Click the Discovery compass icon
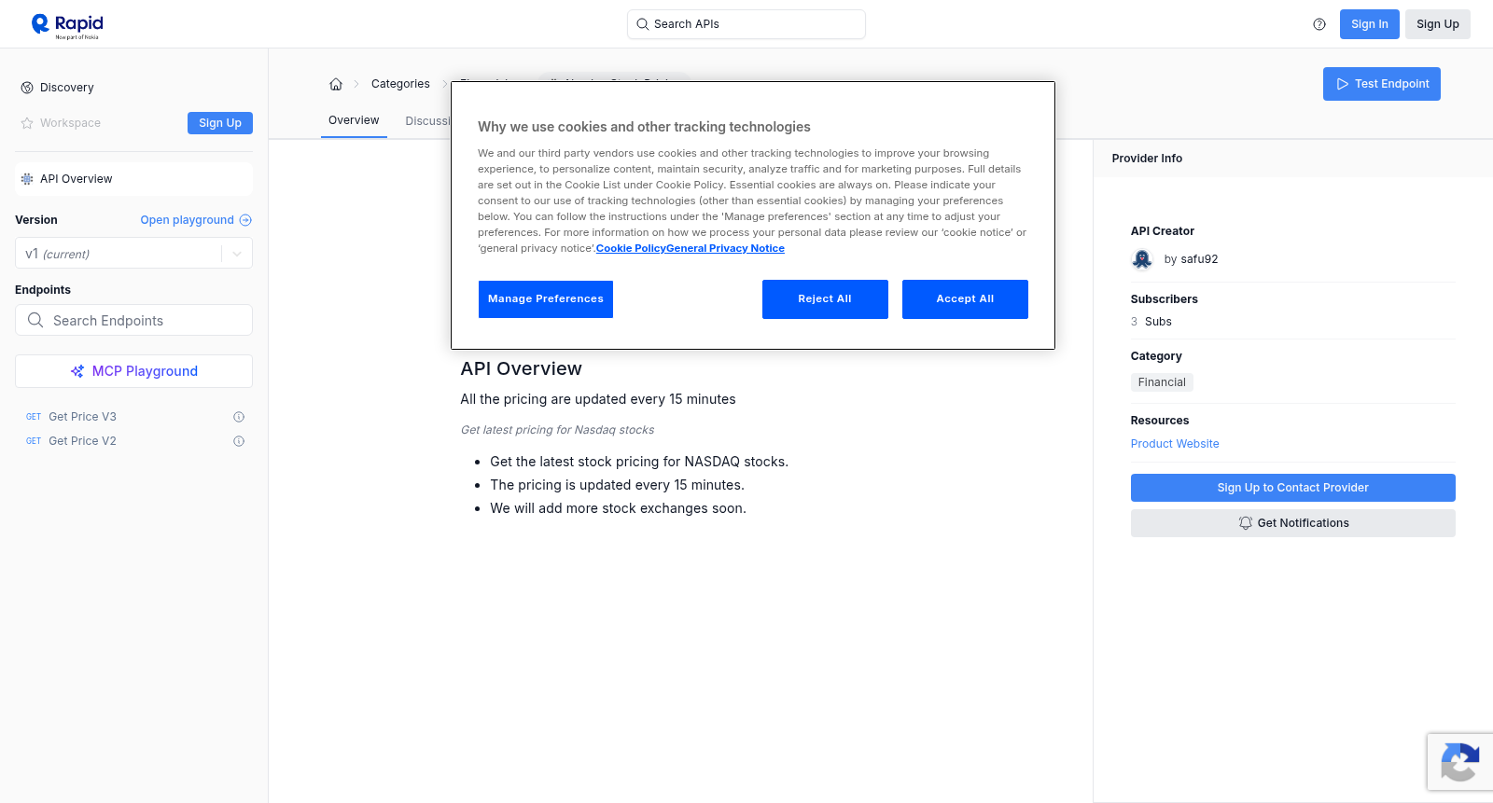The image size is (1493, 803). [27, 88]
